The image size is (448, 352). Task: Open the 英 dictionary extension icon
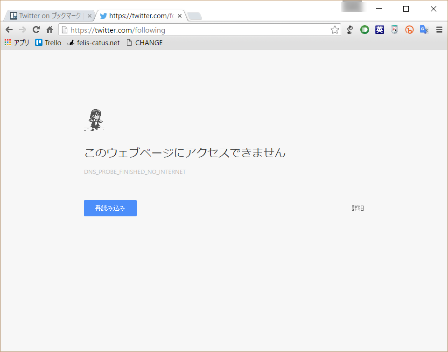tap(379, 29)
